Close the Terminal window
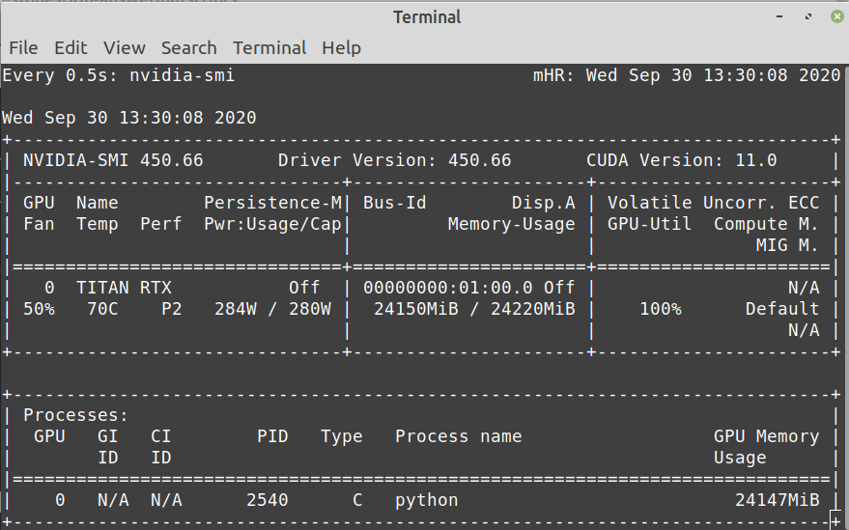The image size is (849, 530). tap(836, 16)
